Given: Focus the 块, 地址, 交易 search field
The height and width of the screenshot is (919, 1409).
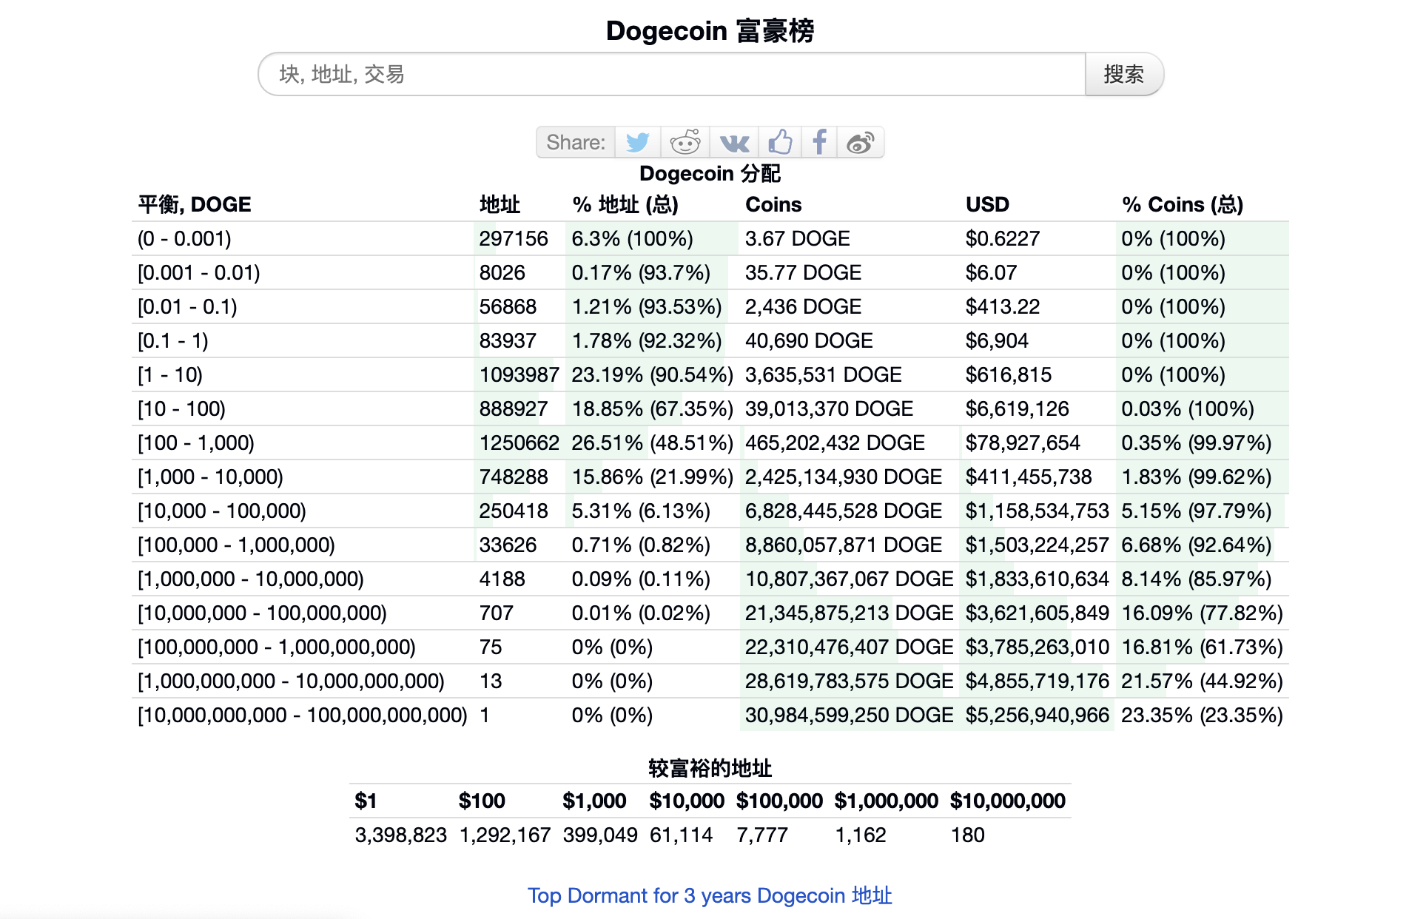Looking at the screenshot, I should point(672,74).
